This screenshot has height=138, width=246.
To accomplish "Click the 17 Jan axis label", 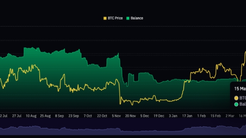I will coord(187,116).
